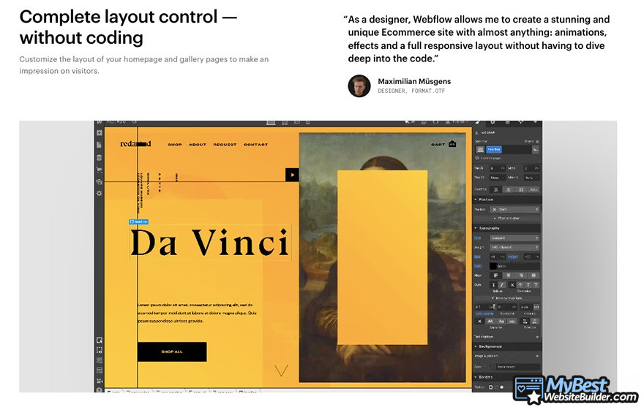
Task: Click the audit checkmark icon in lower sidebar
Action: tap(100, 340)
